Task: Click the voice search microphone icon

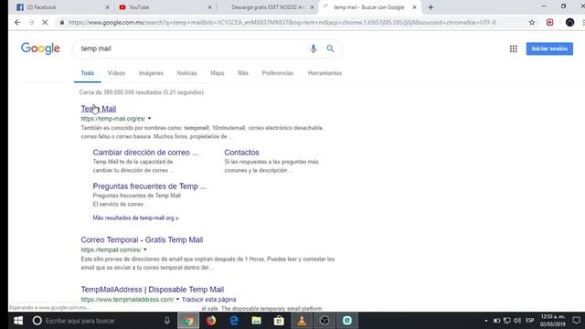Action: [x=314, y=48]
